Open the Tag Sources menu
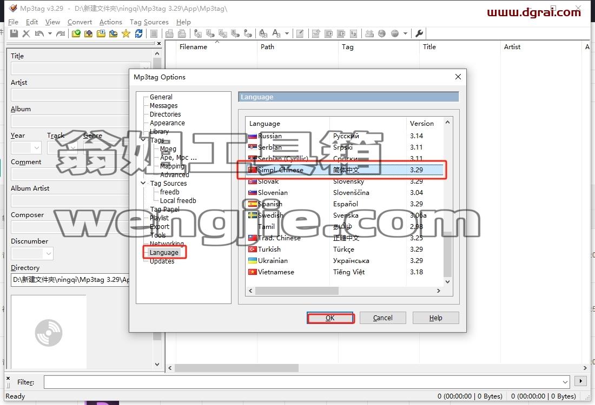595x405 pixels. [149, 22]
